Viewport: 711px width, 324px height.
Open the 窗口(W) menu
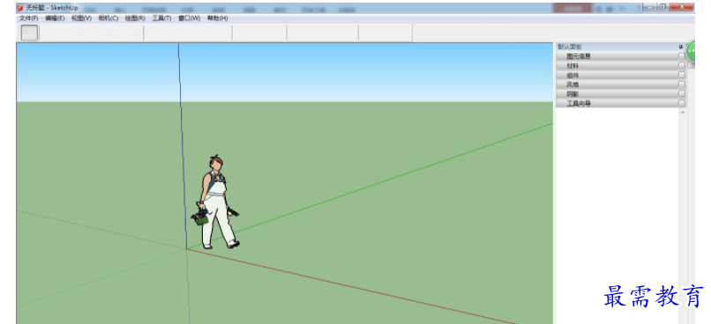[189, 18]
